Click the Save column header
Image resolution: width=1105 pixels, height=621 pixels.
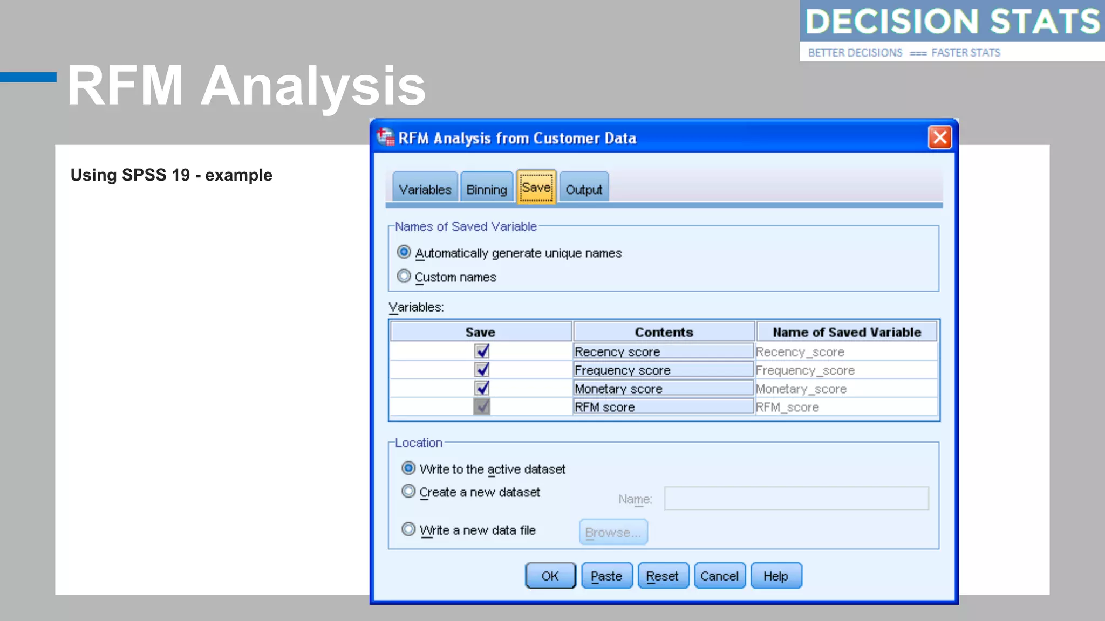481,332
